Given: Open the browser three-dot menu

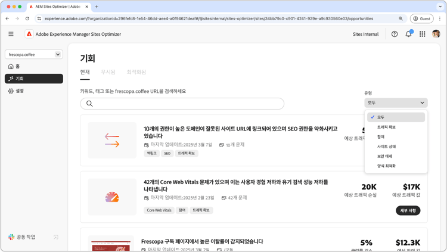Looking at the screenshot, I should tap(440, 18).
